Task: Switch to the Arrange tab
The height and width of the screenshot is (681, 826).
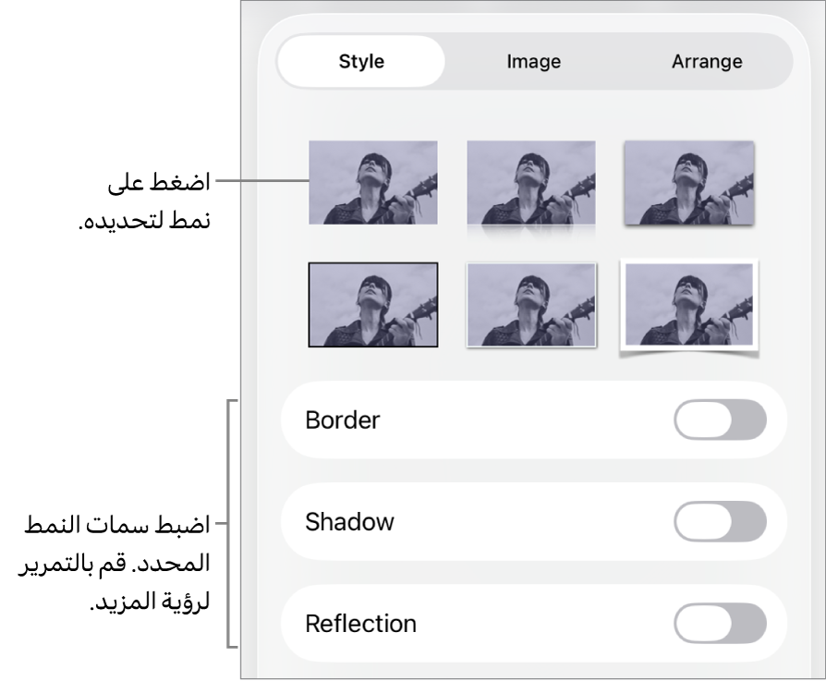Action: 707,62
